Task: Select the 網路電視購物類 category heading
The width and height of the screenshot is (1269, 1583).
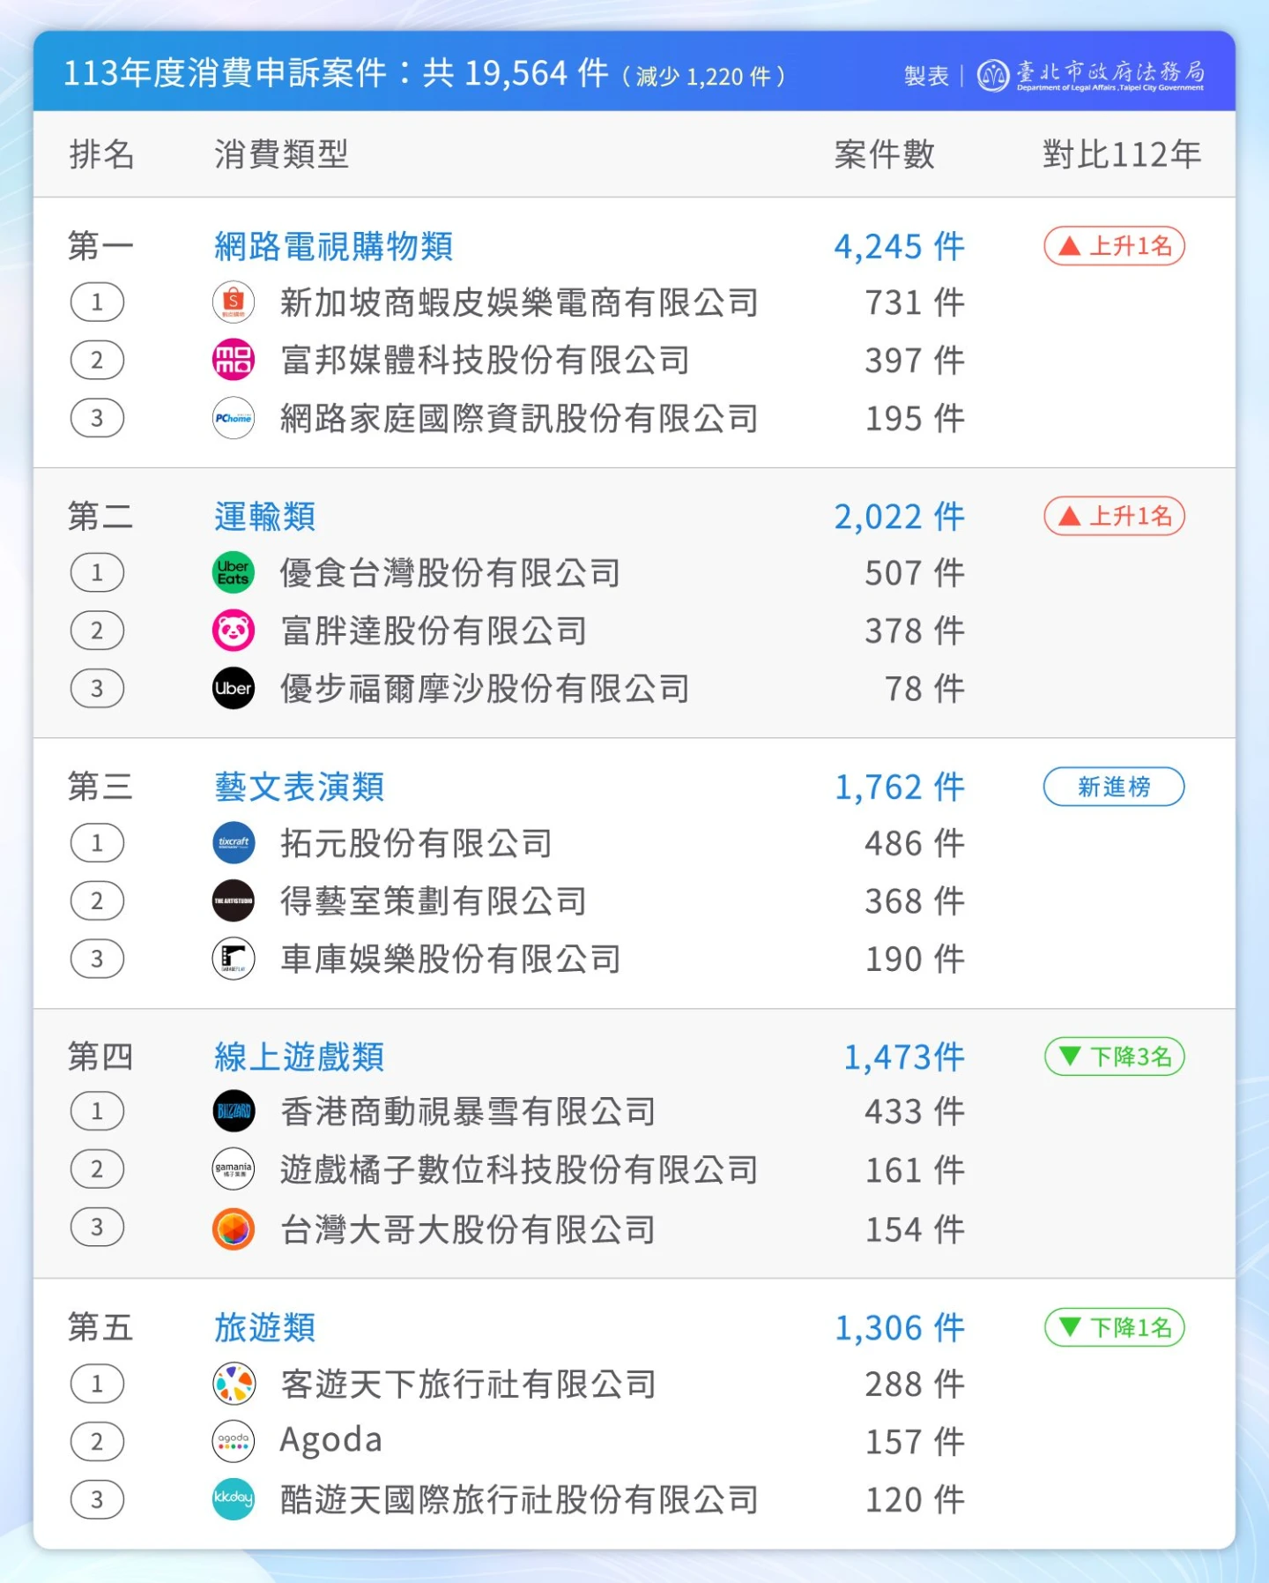Action: point(333,246)
